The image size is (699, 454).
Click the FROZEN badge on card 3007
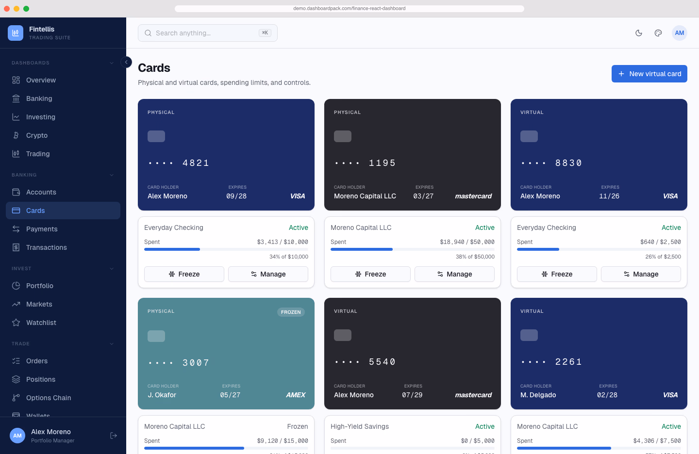(291, 312)
